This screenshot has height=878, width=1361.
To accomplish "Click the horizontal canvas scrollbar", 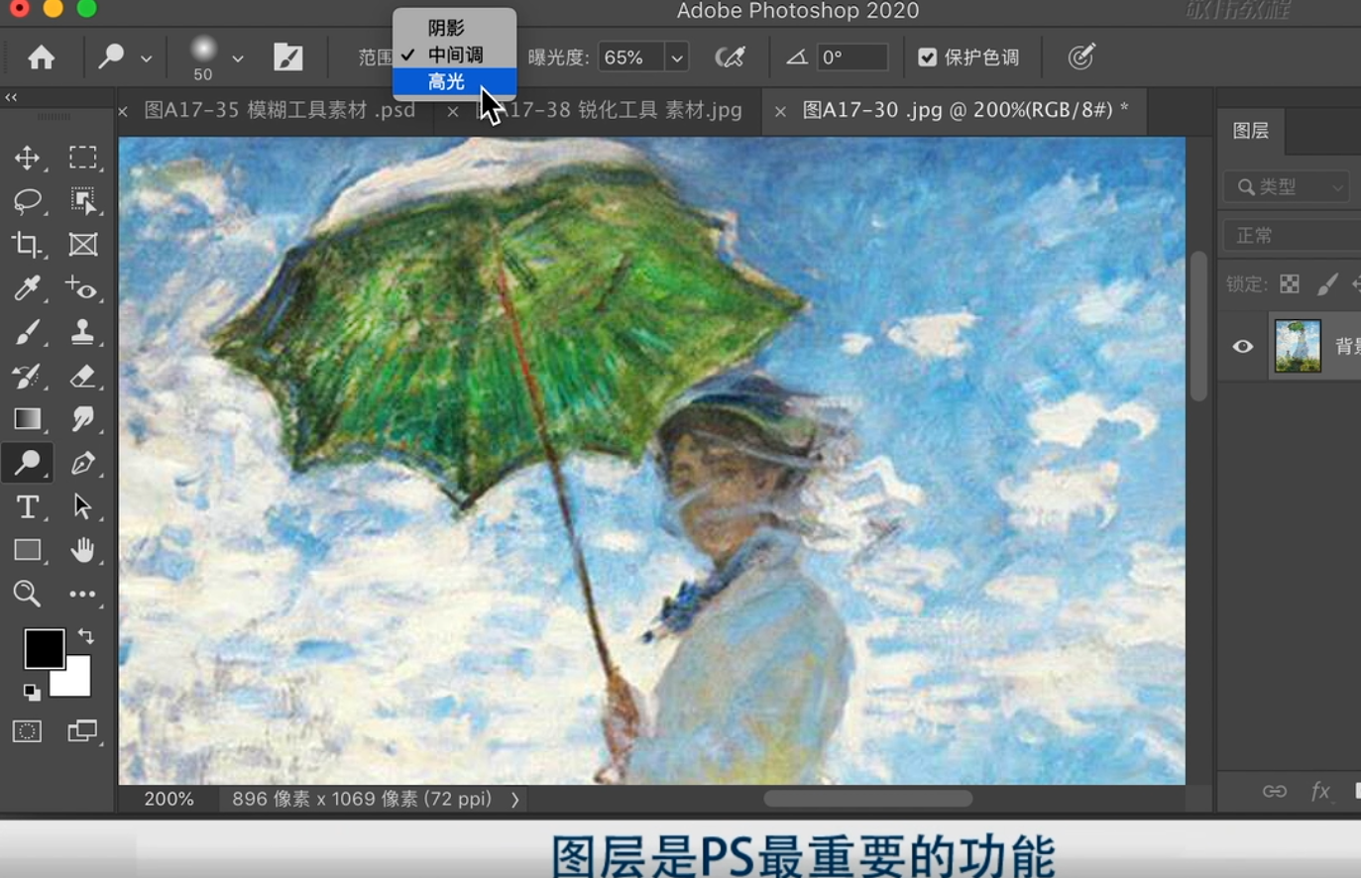I will point(867,799).
